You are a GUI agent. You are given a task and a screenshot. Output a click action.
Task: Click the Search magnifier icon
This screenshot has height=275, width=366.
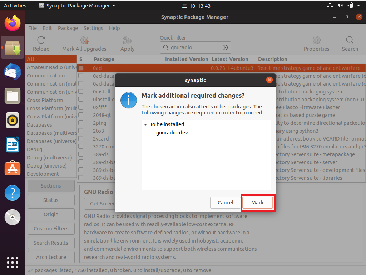point(350,40)
